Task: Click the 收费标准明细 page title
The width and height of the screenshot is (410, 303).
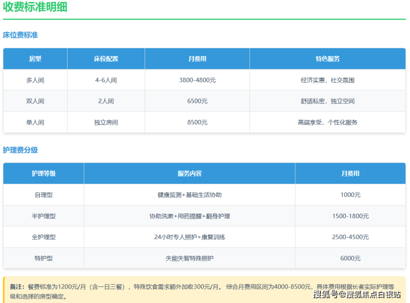Action: point(36,7)
